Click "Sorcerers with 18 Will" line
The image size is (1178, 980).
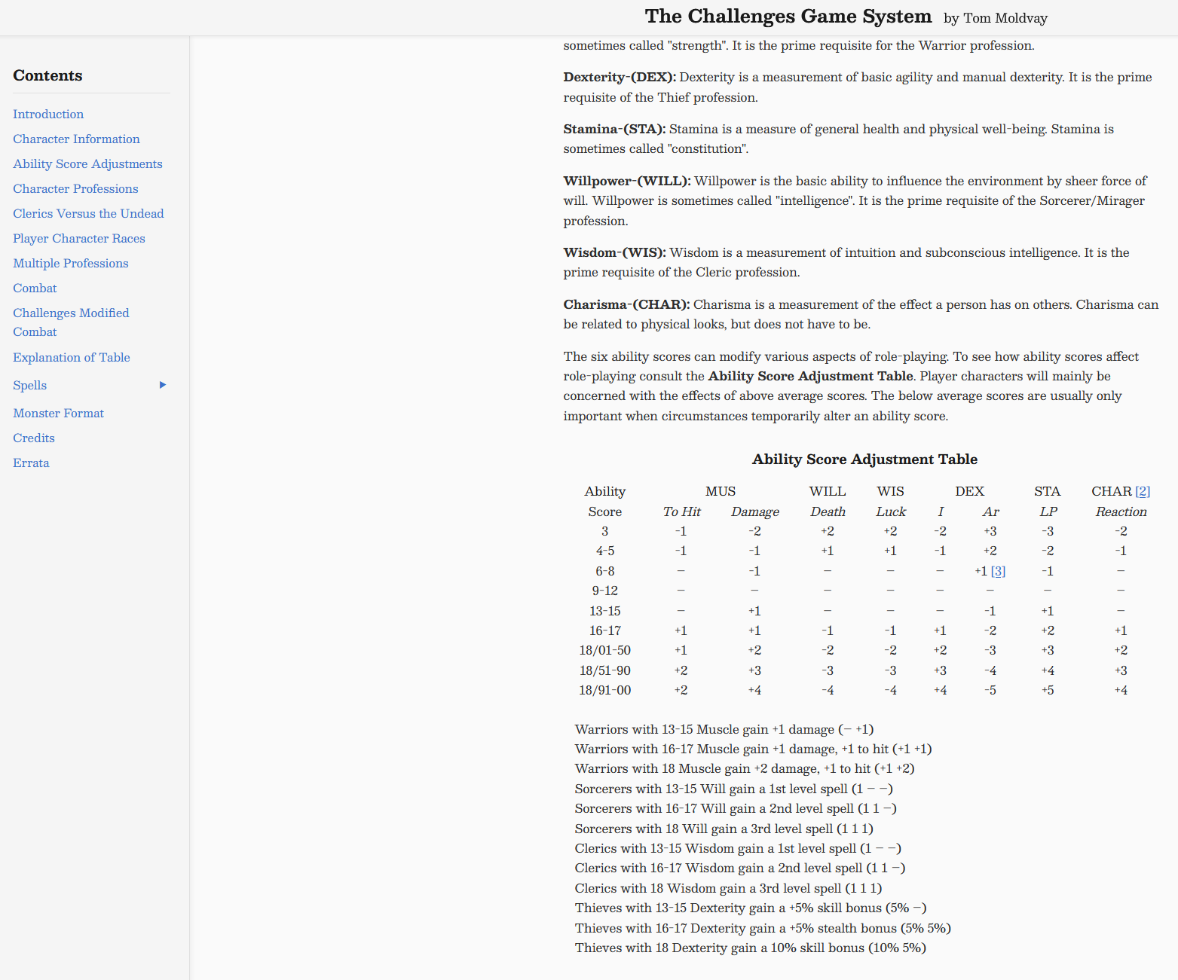[x=724, y=829]
